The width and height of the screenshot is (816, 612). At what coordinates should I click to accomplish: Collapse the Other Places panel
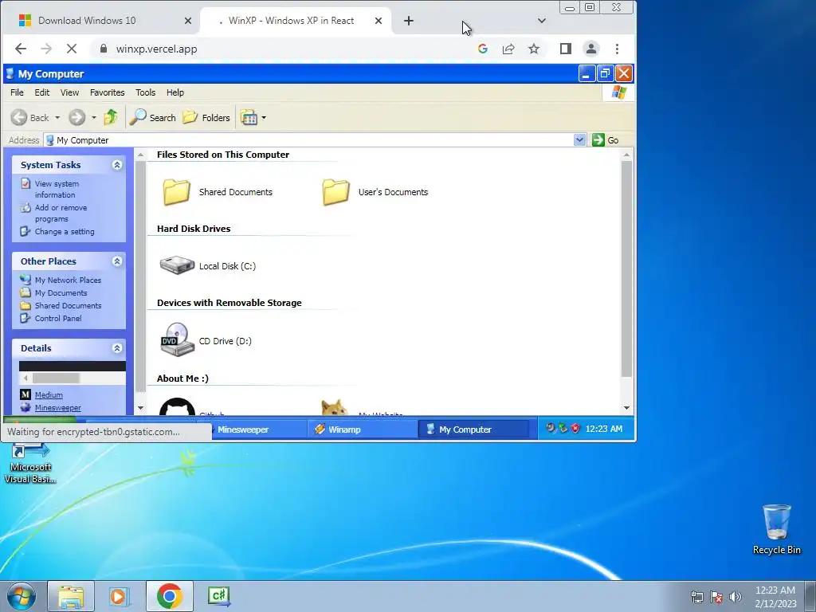tap(117, 261)
